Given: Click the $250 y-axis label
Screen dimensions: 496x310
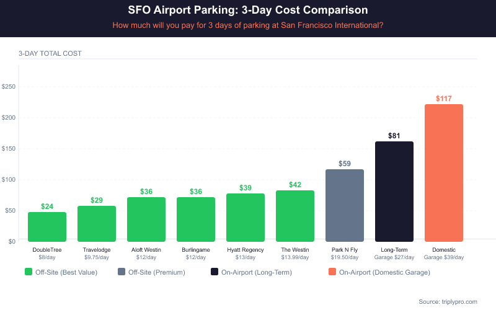Looking at the screenshot, I should point(9,86).
